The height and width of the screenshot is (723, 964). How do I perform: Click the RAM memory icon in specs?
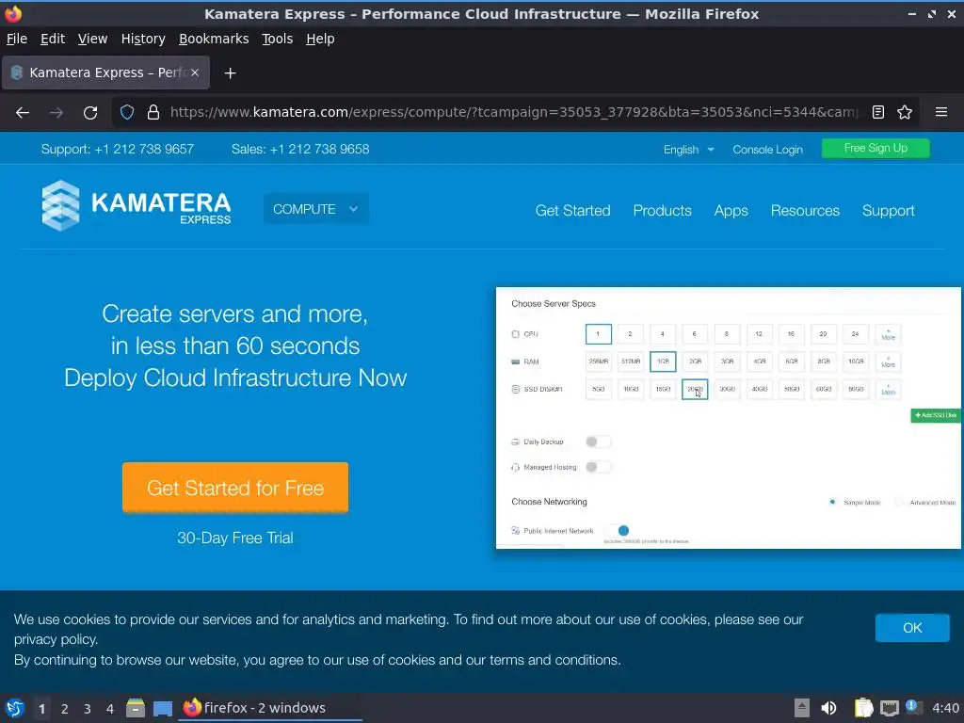point(515,361)
